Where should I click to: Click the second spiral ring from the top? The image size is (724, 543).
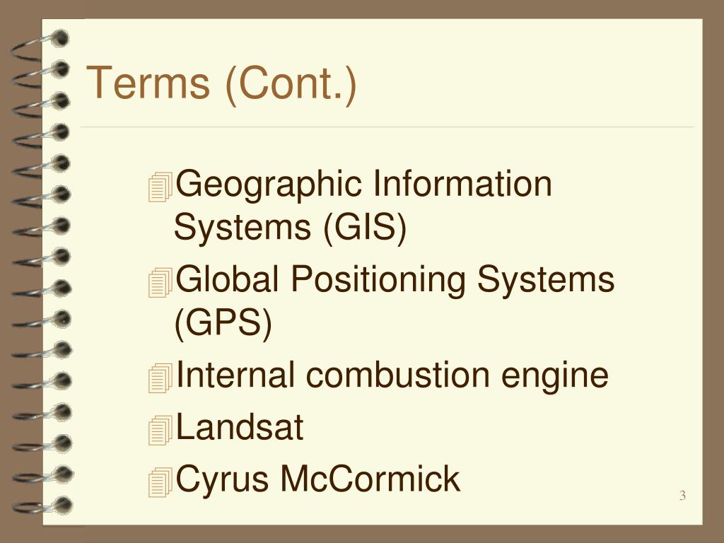(40, 75)
